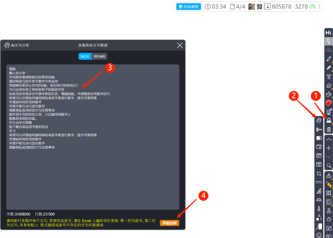Click the trash can delete icon
The width and height of the screenshot is (333, 238).
click(329, 129)
